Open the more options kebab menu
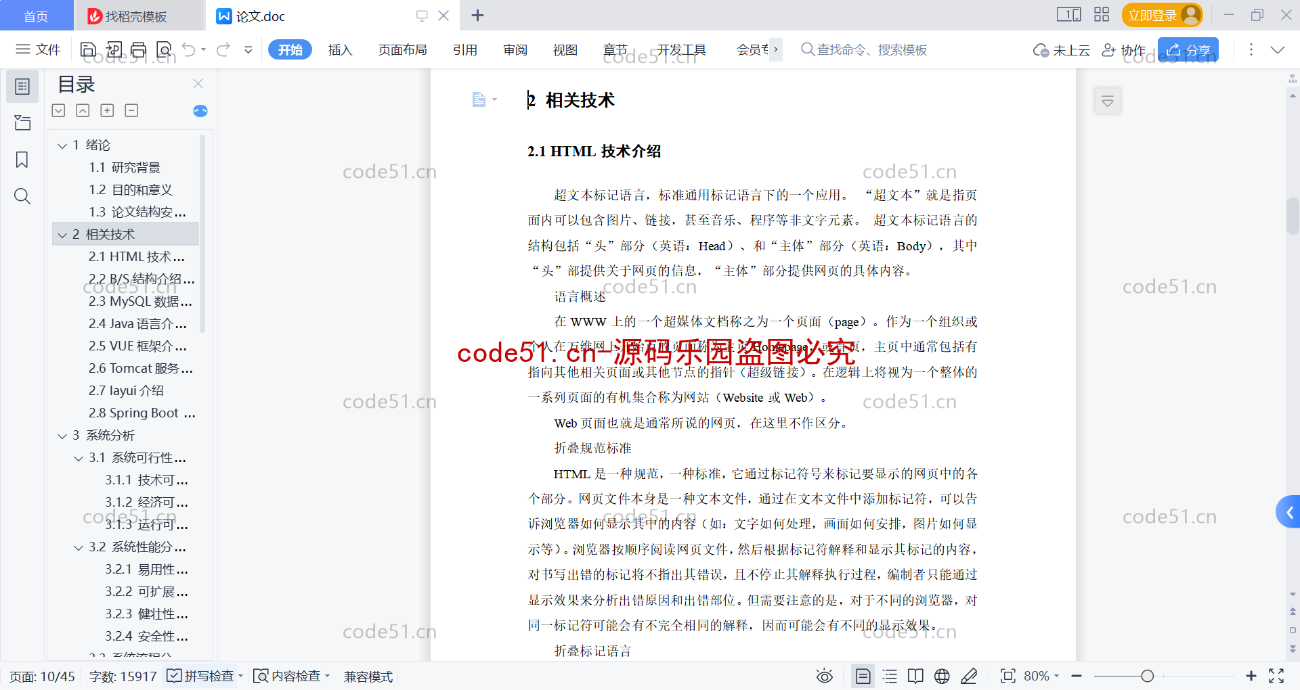The image size is (1300, 690). coord(1251,49)
